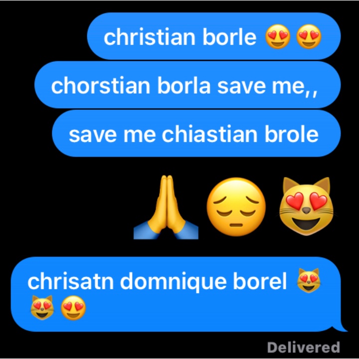Click the word 'brole' in third message
Viewport: 359px width, 359px height.
292,134
